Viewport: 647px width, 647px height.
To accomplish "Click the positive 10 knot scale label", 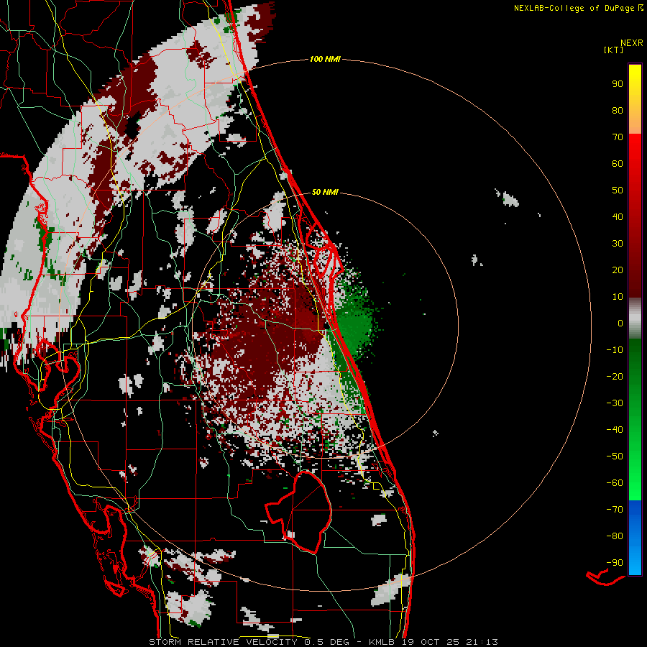I will [x=618, y=297].
